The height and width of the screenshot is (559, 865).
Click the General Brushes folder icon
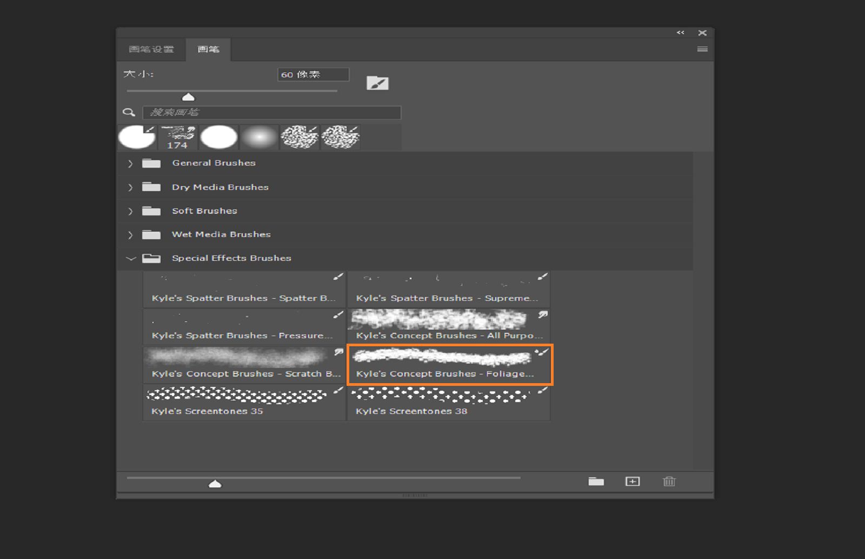151,163
